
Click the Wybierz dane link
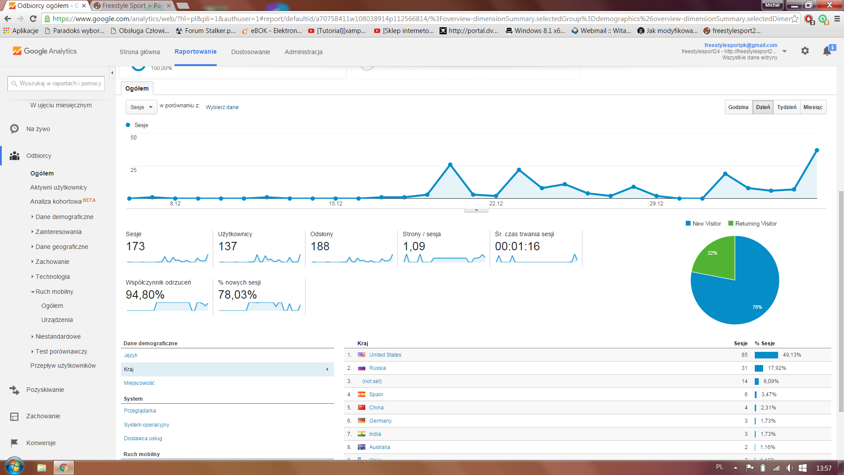pos(222,107)
